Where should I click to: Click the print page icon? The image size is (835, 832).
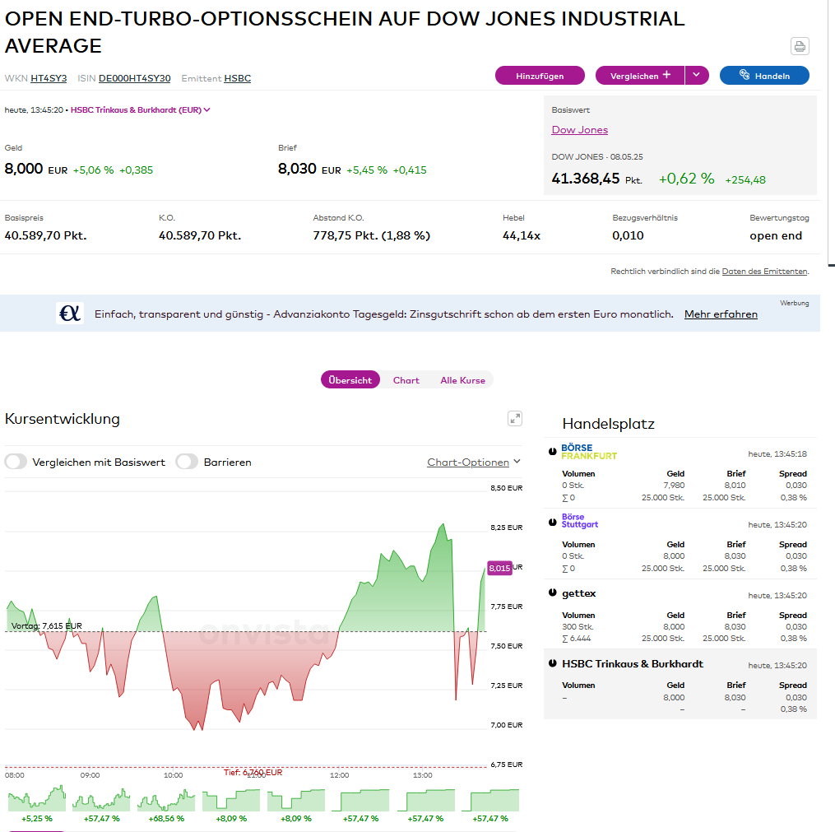[x=800, y=46]
